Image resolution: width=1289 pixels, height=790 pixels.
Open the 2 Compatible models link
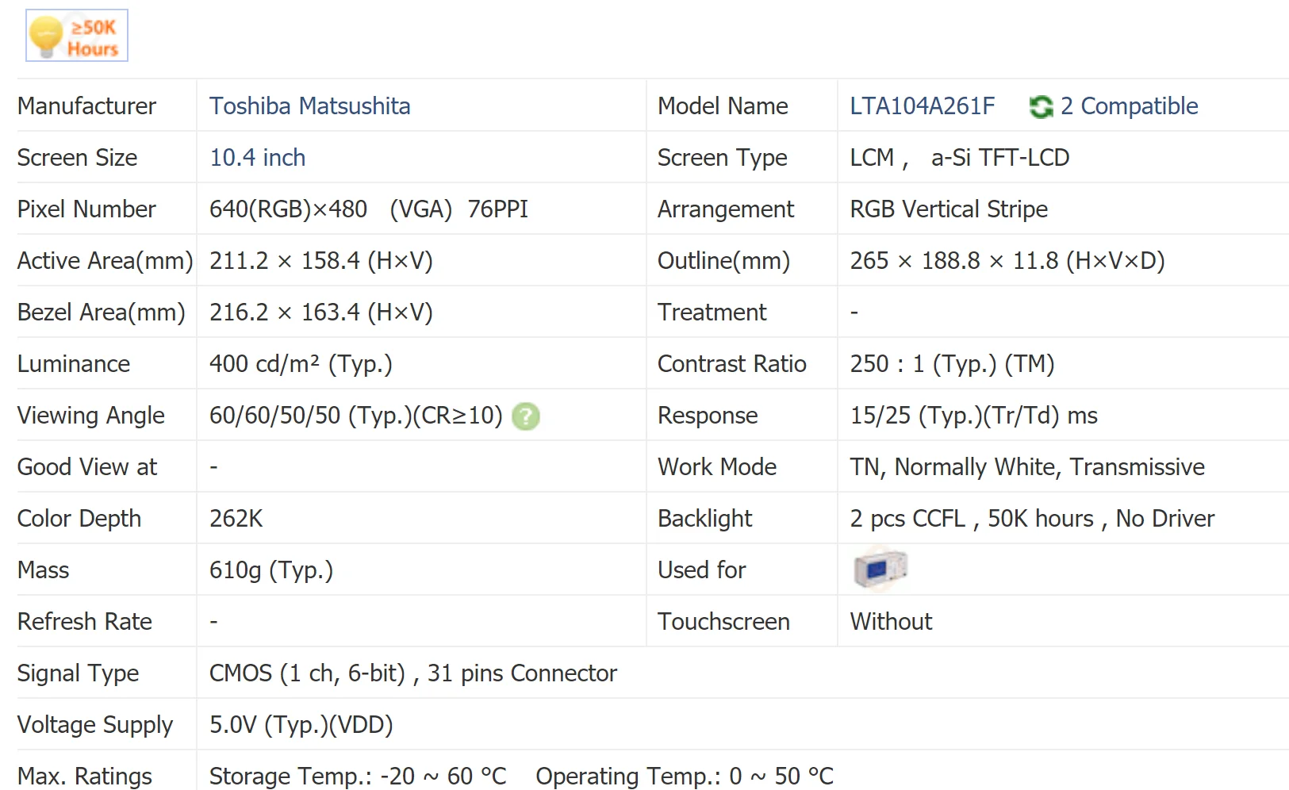coord(1130,105)
